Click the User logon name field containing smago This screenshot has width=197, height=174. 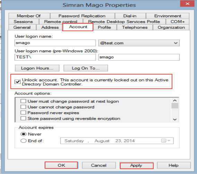click(x=55, y=43)
